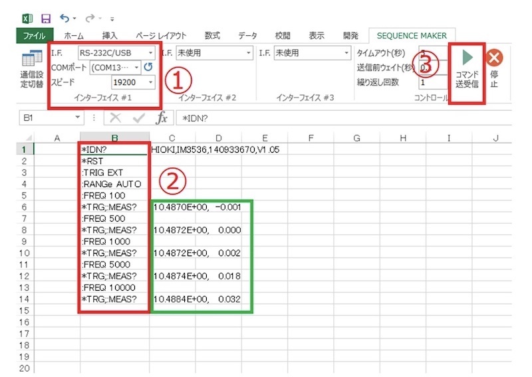Click the formula bar showing *IDN?

pos(343,118)
